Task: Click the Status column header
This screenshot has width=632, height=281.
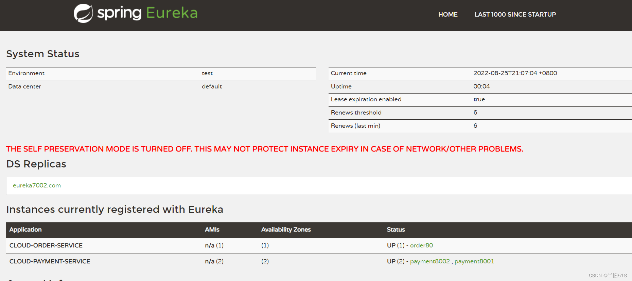Action: pyautogui.click(x=396, y=230)
